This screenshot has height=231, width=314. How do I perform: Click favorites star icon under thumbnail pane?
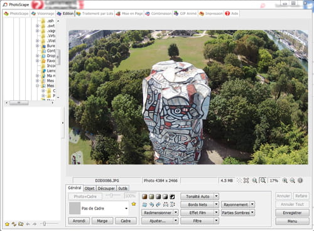7,224
